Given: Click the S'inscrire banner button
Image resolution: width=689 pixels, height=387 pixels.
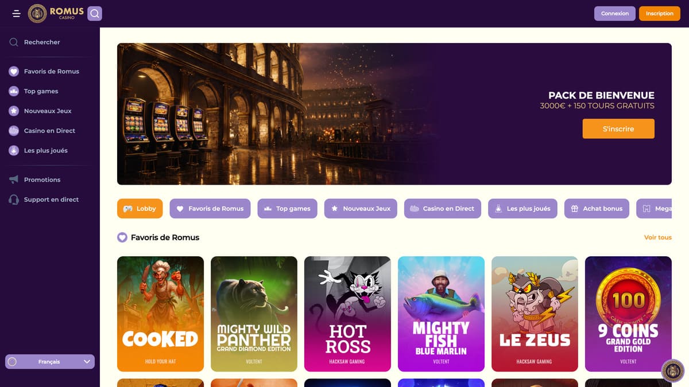Looking at the screenshot, I should 618,129.
